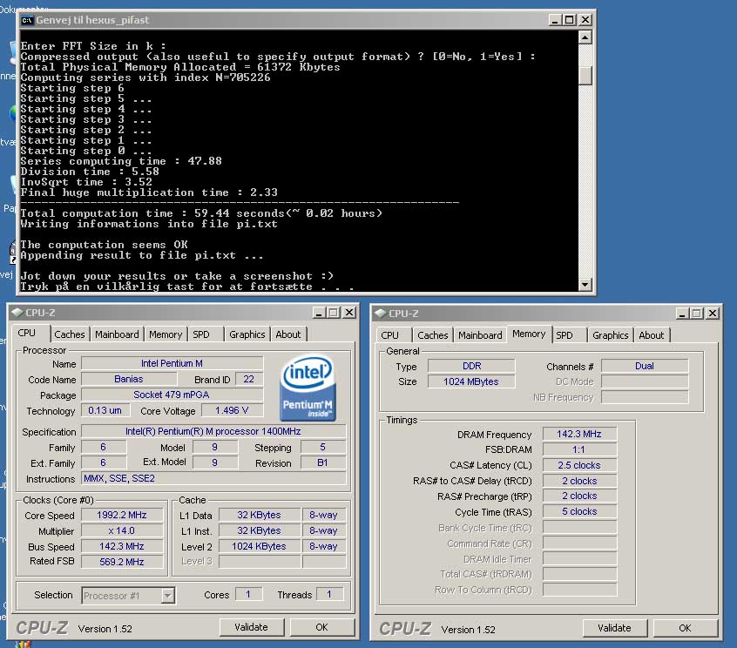Select Memory tab in right CPU-Z
Viewport: 737px width, 648px height.
529,334
